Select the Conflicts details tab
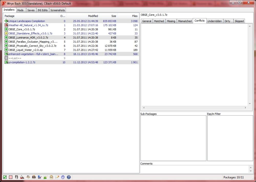The height and width of the screenshot is (182, 256). point(199,20)
